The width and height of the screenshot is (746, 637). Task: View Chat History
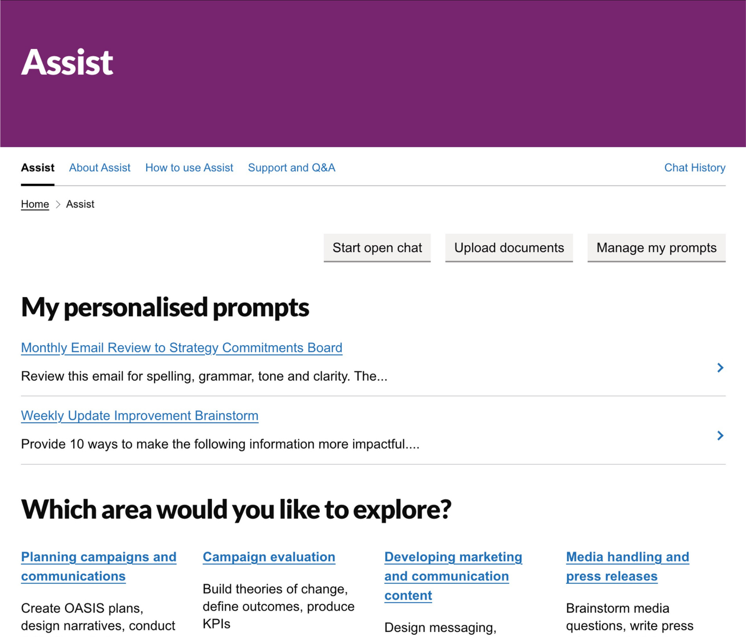(695, 168)
